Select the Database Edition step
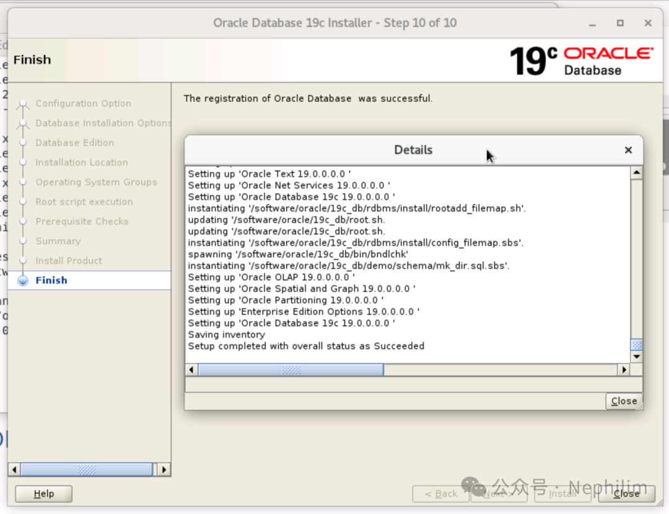669x514 pixels. [75, 143]
